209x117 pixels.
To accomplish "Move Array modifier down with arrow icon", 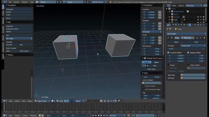I will pyautogui.click(x=200, y=38).
